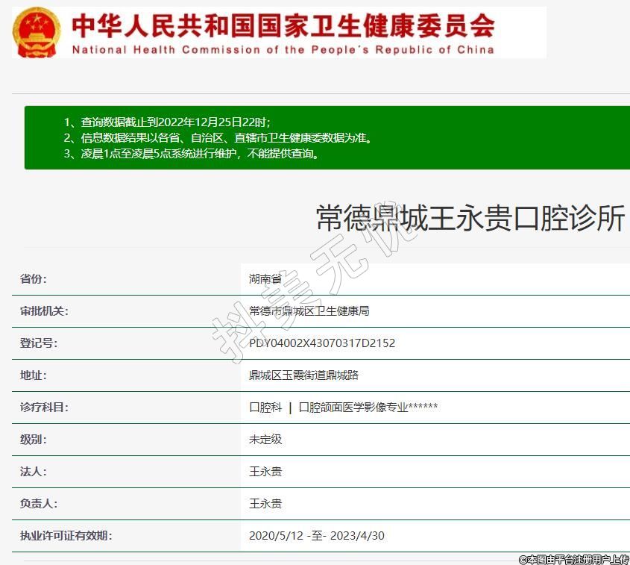Select the license validity dates 2020/5/12 至 2023/4/30

[x=317, y=536]
